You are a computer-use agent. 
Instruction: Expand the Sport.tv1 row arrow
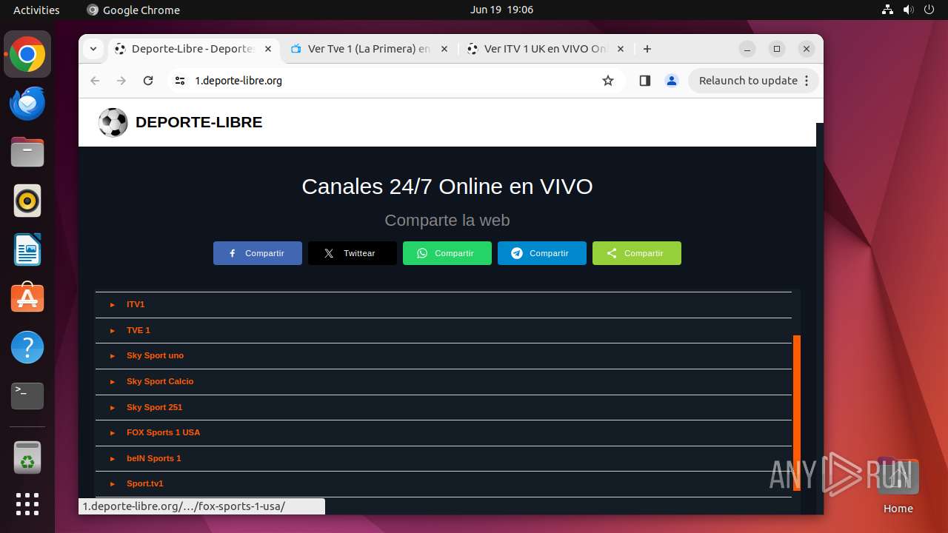coord(113,484)
